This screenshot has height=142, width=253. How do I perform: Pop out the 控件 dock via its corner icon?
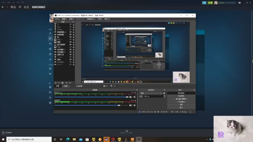(194, 90)
